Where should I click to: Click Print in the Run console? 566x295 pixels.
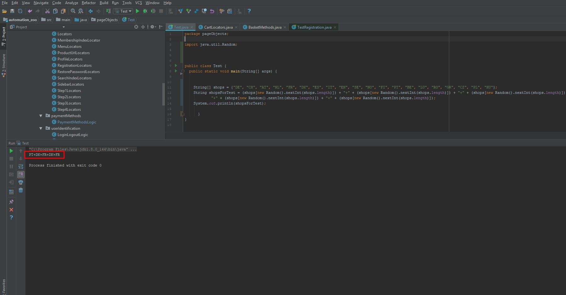[x=21, y=182]
